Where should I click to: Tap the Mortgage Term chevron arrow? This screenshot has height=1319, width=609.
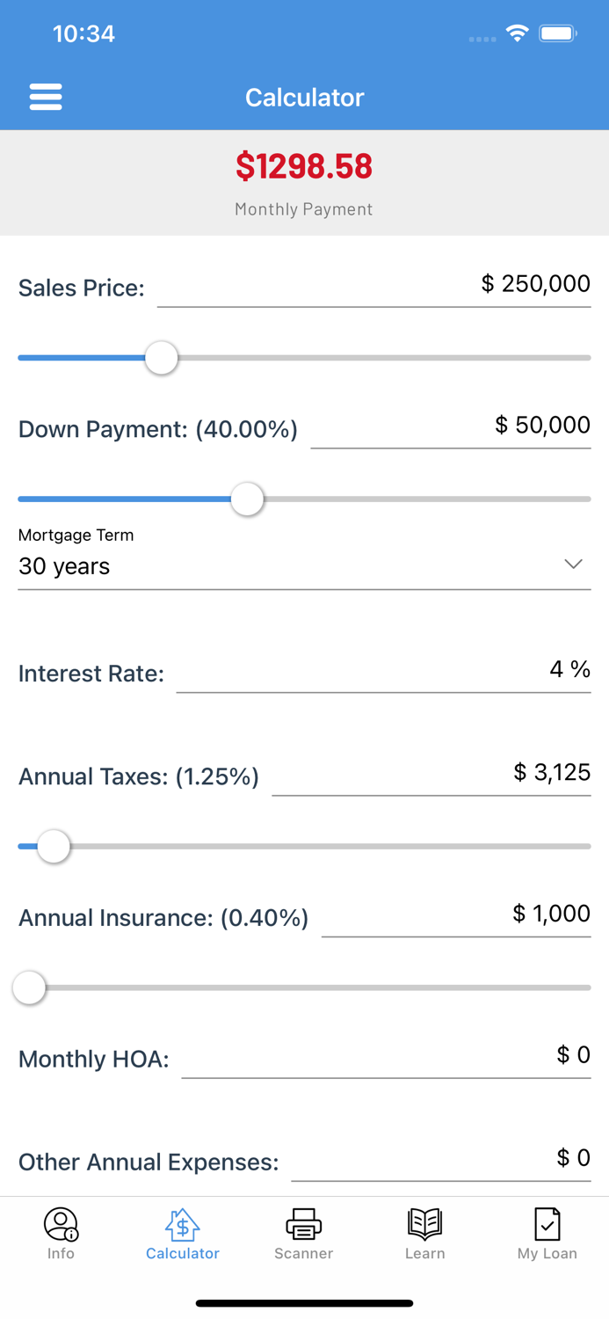(572, 564)
